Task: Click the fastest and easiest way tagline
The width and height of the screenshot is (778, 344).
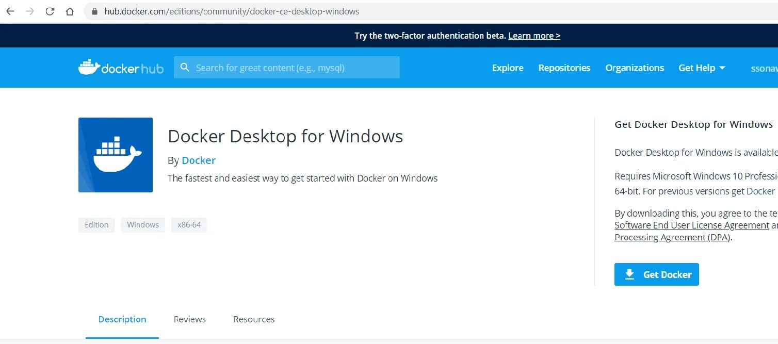Action: (x=302, y=178)
